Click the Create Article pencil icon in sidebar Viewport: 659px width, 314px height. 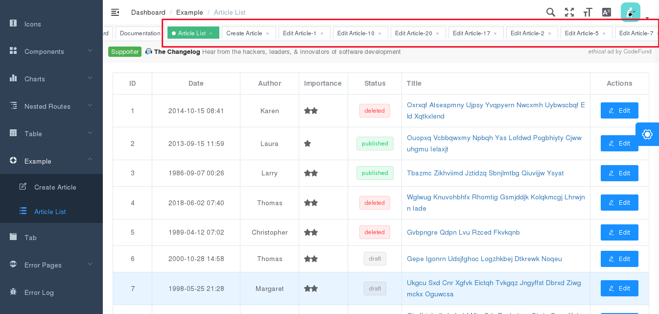[23, 187]
